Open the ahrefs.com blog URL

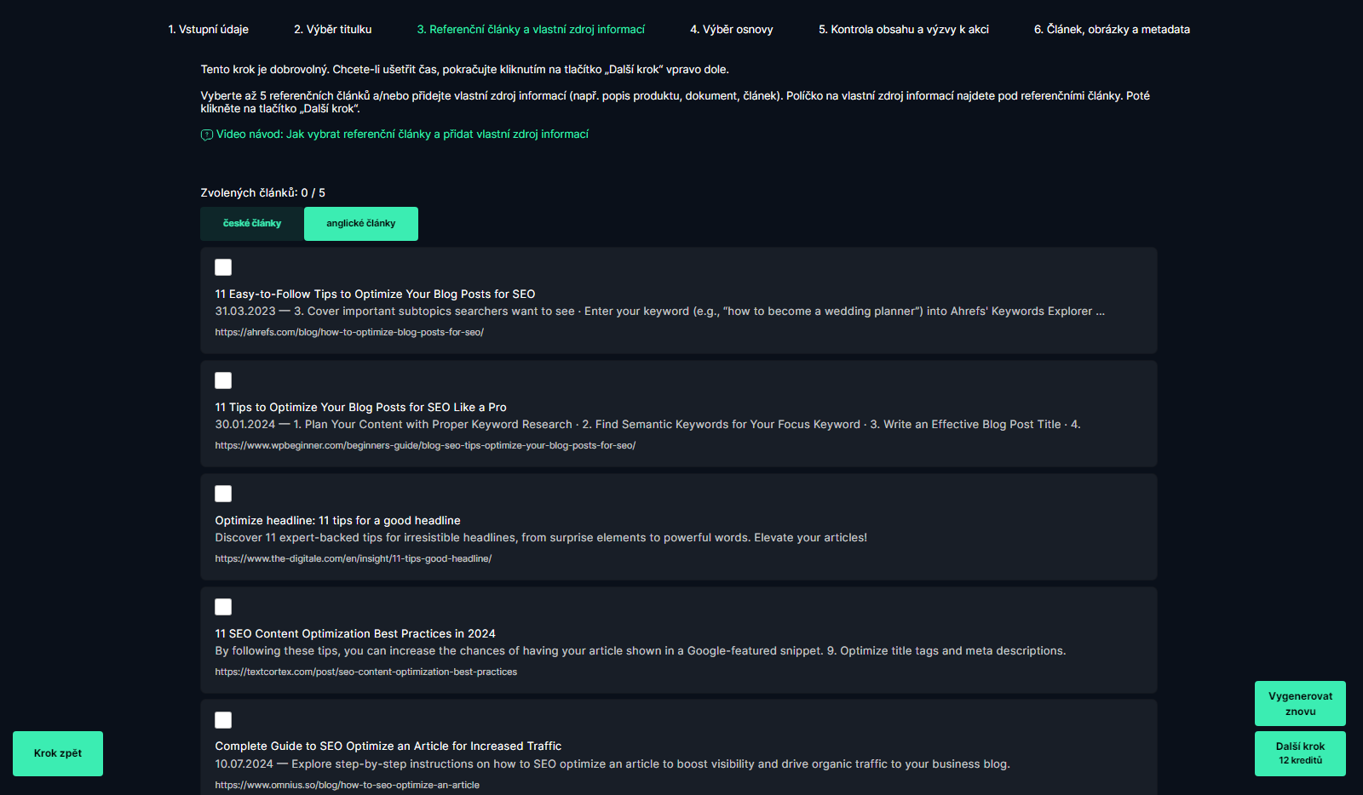[x=349, y=333]
